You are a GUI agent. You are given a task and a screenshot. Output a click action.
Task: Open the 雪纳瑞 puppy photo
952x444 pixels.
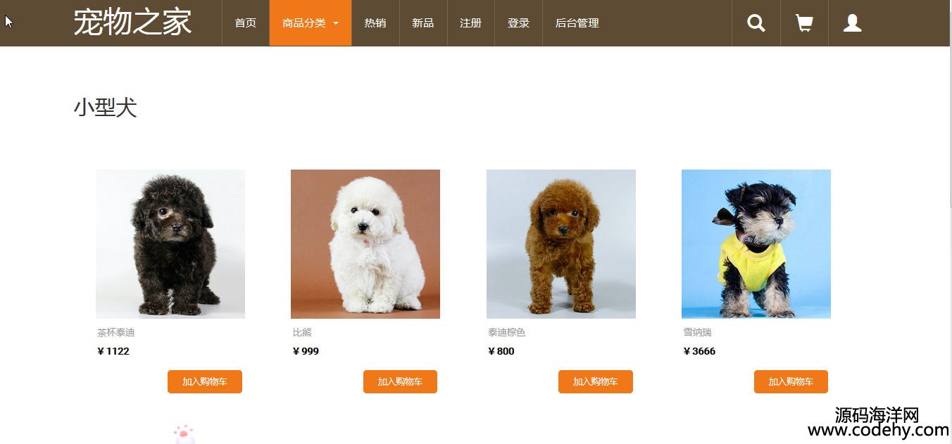(756, 244)
